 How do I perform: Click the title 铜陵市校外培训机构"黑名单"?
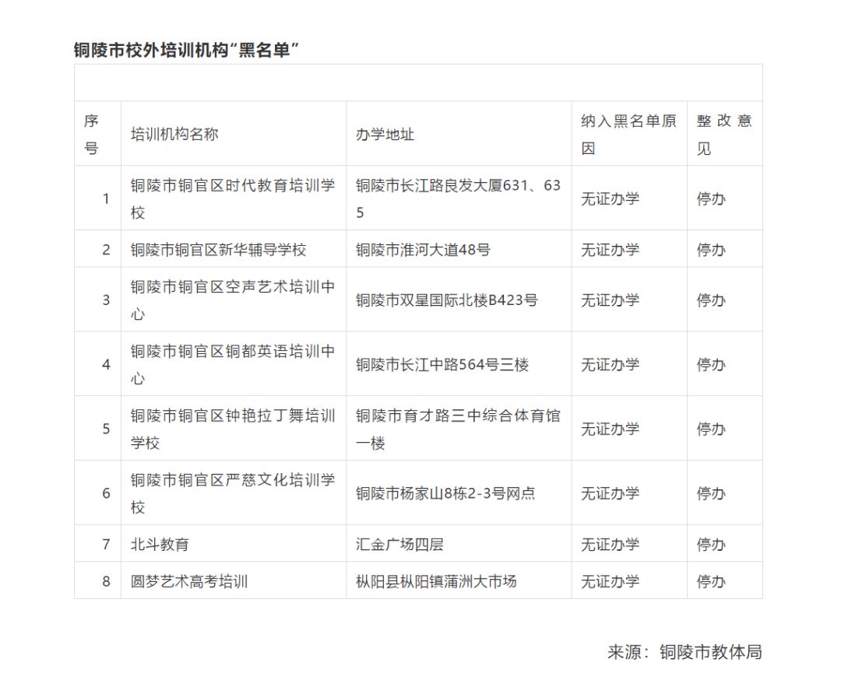(x=186, y=50)
